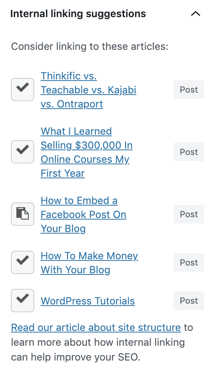Viewport: 212px width, 380px height.
Task: Click the Consider linking to these articles text
Action: pos(90,46)
